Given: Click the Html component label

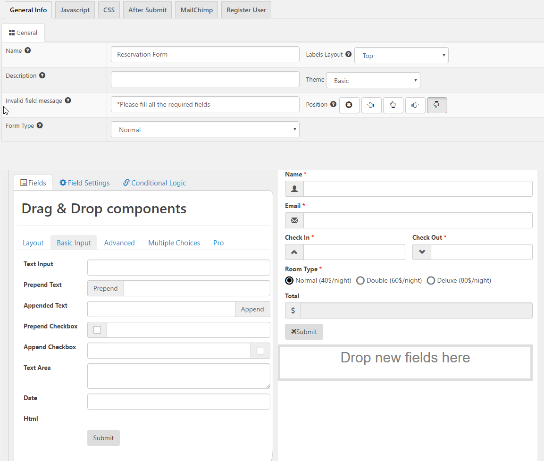Looking at the screenshot, I should tap(31, 419).
